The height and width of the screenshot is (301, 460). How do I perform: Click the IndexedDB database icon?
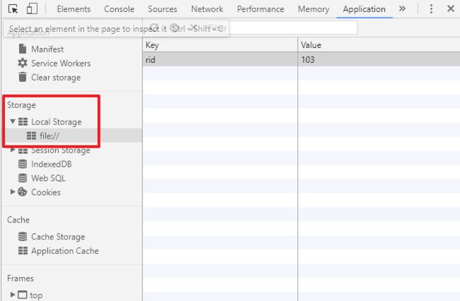(23, 164)
